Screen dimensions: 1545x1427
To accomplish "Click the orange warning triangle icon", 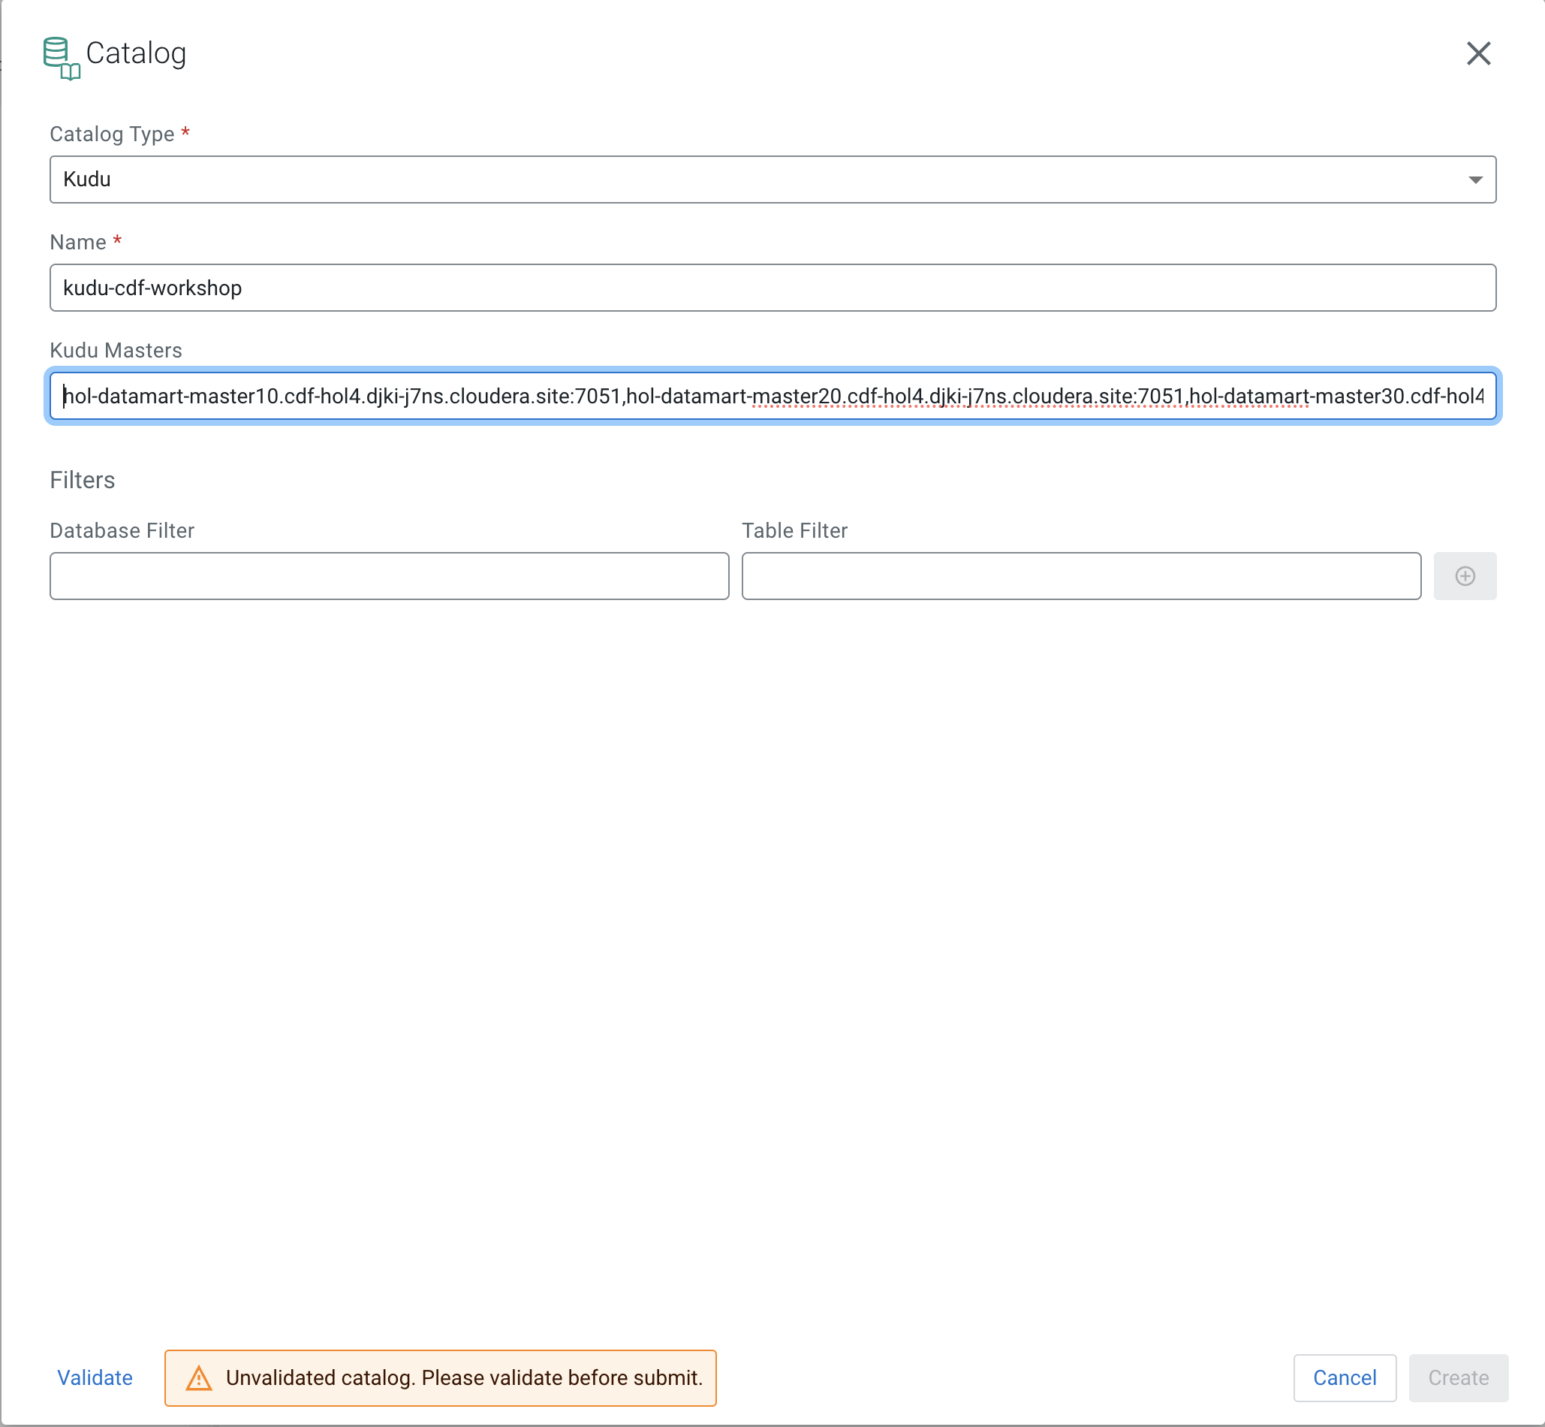I will [199, 1378].
